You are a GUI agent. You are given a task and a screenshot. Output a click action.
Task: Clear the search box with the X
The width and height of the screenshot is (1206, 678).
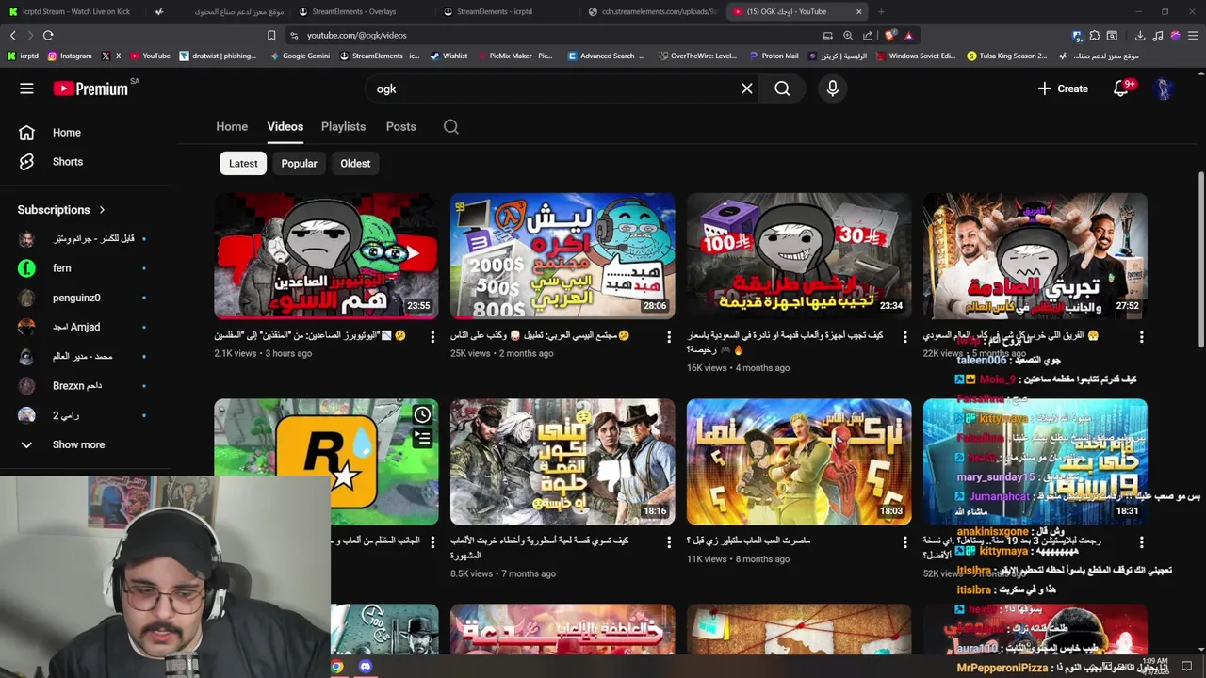coord(746,89)
